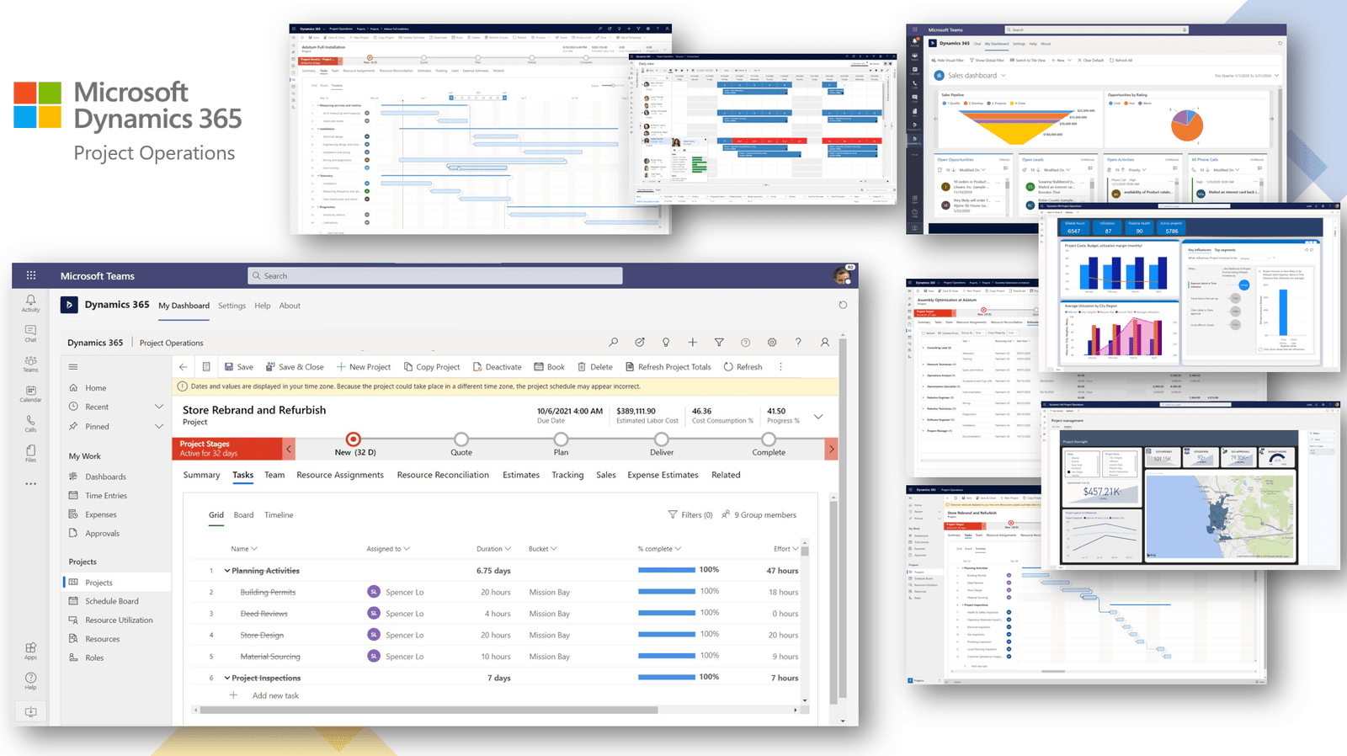
Task: Select the Summary tab
Action: pyautogui.click(x=201, y=475)
